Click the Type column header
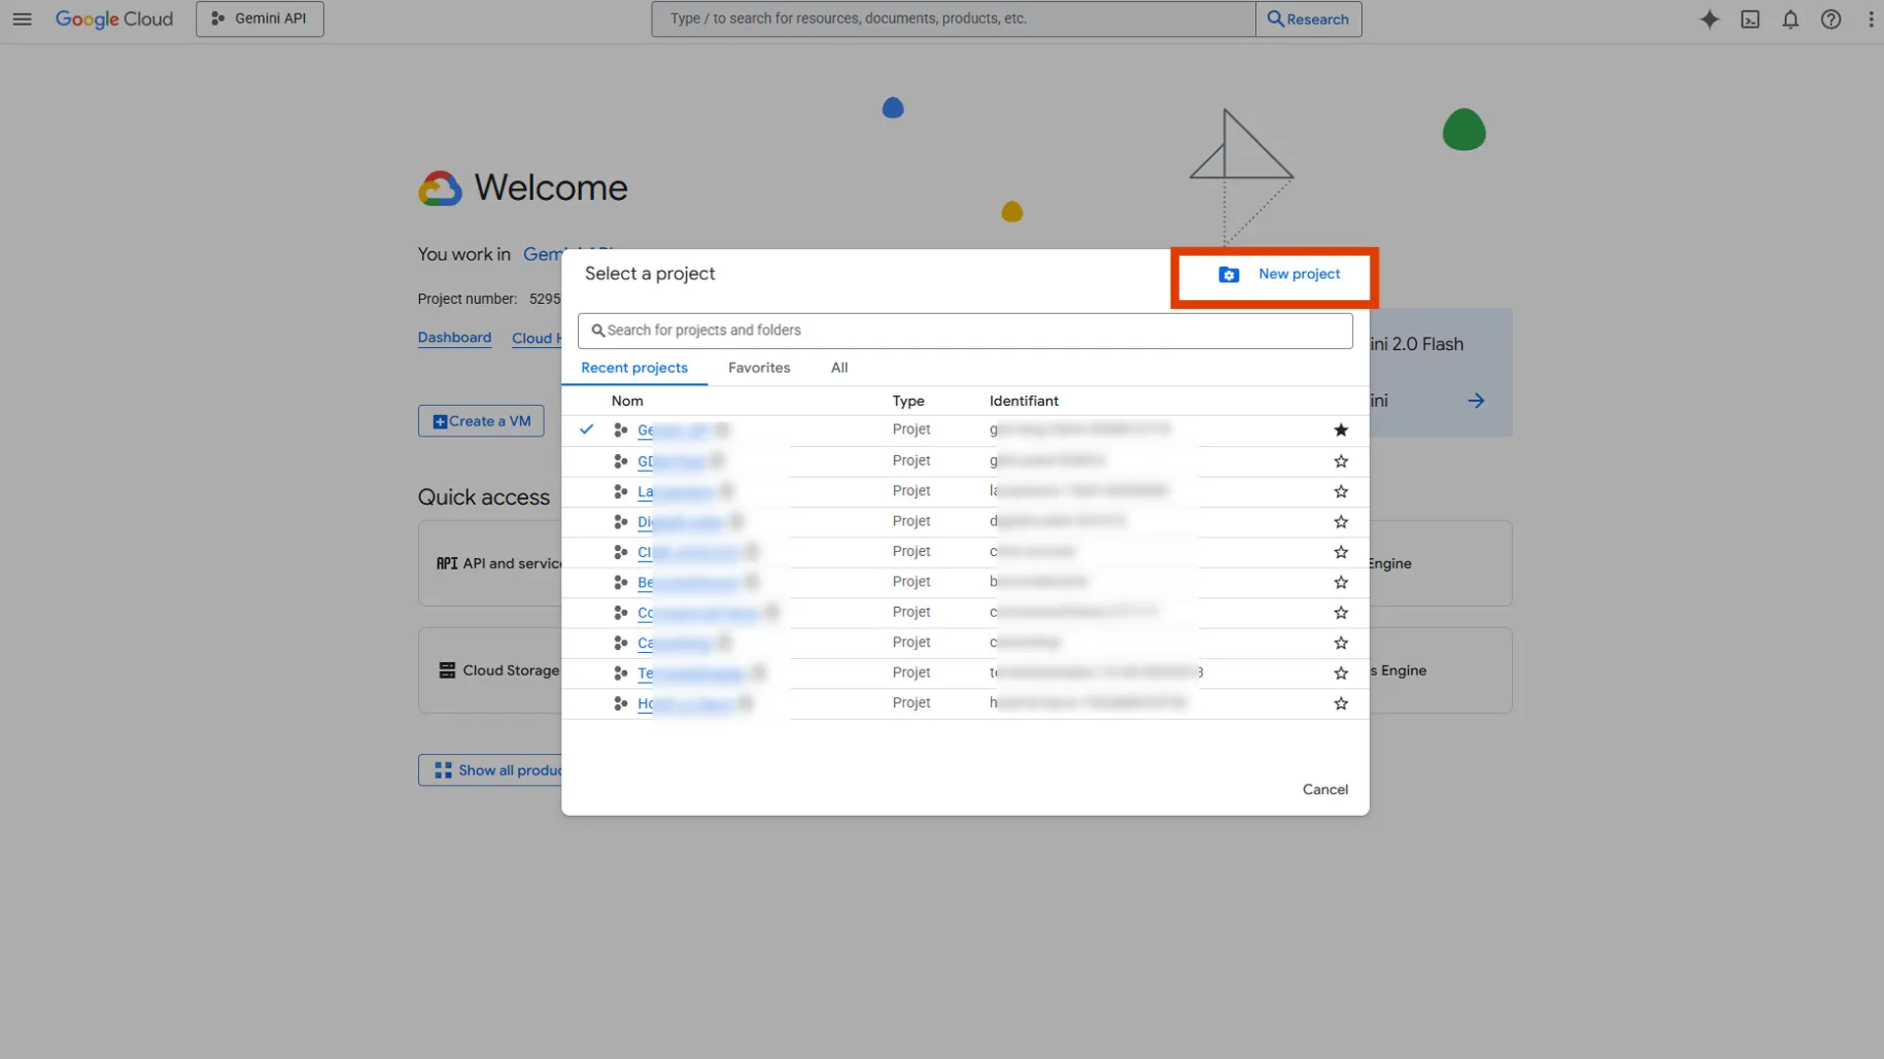The image size is (1884, 1059). point(908,401)
